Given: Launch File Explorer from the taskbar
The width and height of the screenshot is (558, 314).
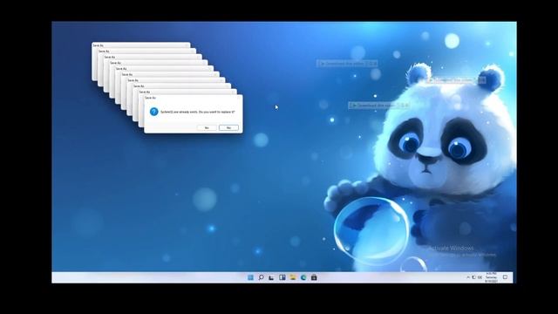Looking at the screenshot, I should [293, 277].
